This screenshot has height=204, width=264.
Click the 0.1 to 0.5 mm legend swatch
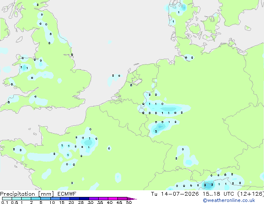7,199
